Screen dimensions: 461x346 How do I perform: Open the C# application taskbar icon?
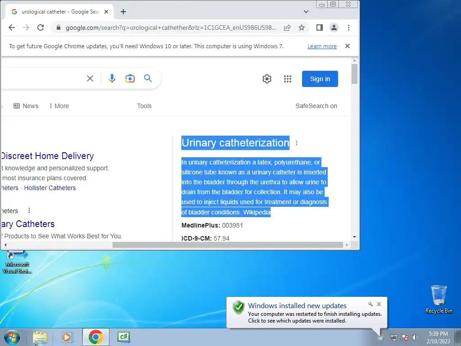pos(123,337)
